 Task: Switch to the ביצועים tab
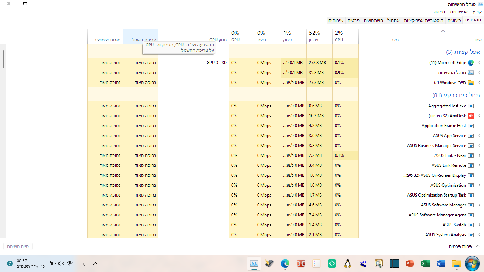click(x=454, y=21)
